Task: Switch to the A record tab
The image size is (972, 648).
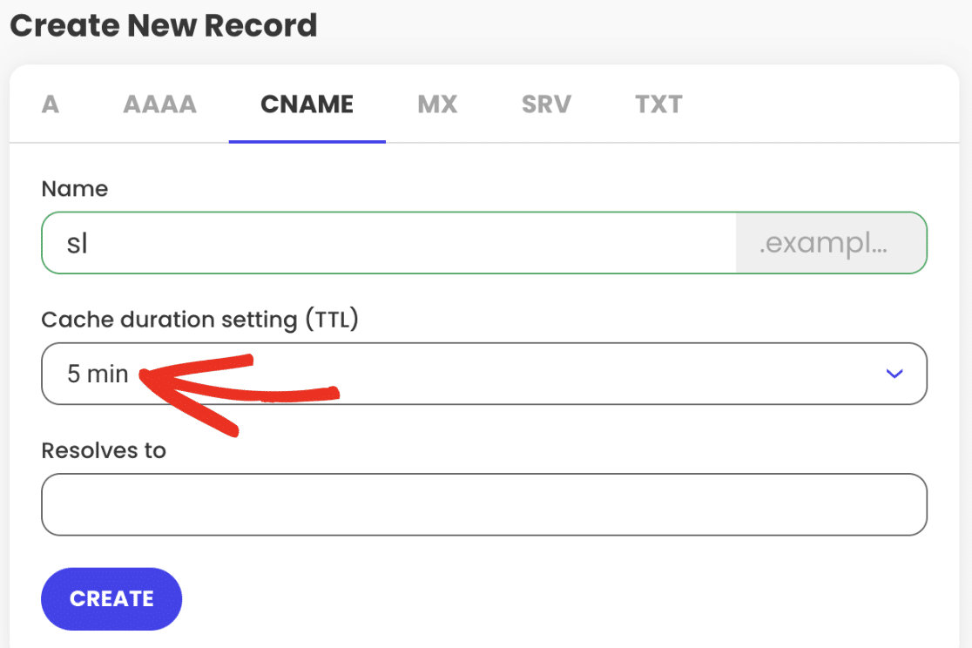Action: tap(51, 105)
